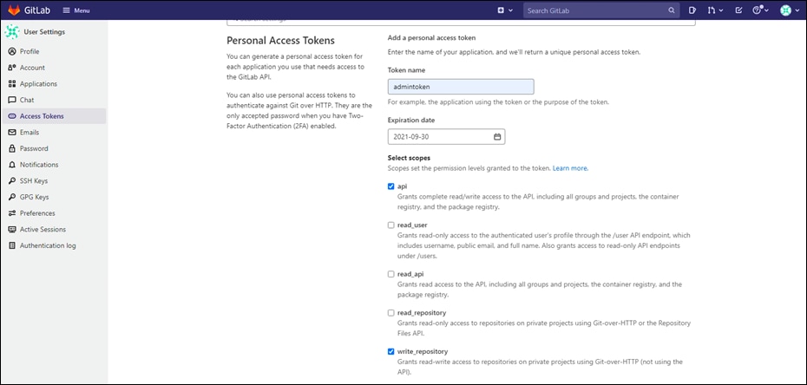Screen dimensions: 807x385
Task: Open the Help dropdown menu
Action: coord(761,10)
